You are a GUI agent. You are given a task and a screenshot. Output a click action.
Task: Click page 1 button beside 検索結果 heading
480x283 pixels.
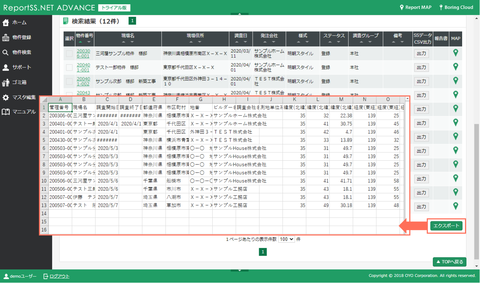[x=132, y=21]
